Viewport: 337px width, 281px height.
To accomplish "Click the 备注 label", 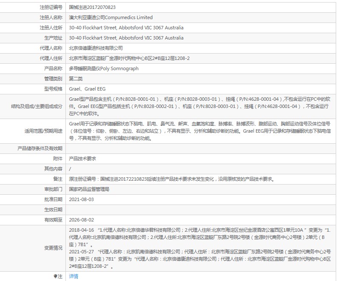I will (58, 179).
